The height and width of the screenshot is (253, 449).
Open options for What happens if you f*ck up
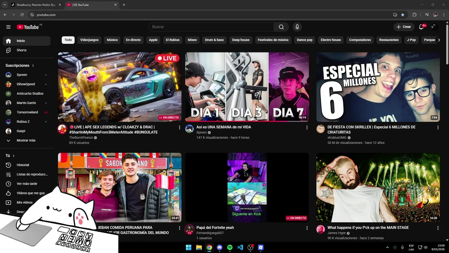click(438, 228)
